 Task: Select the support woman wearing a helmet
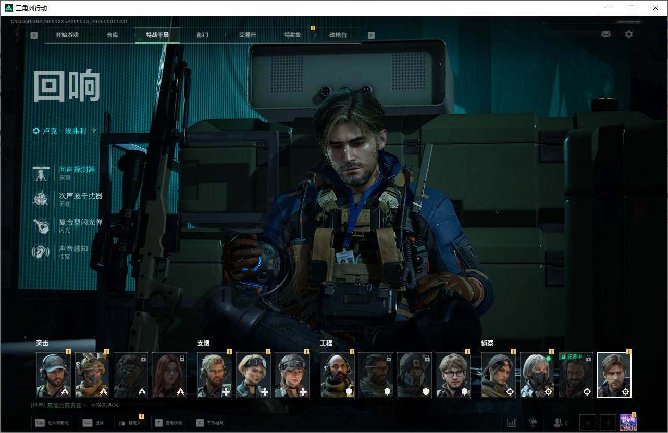click(292, 375)
